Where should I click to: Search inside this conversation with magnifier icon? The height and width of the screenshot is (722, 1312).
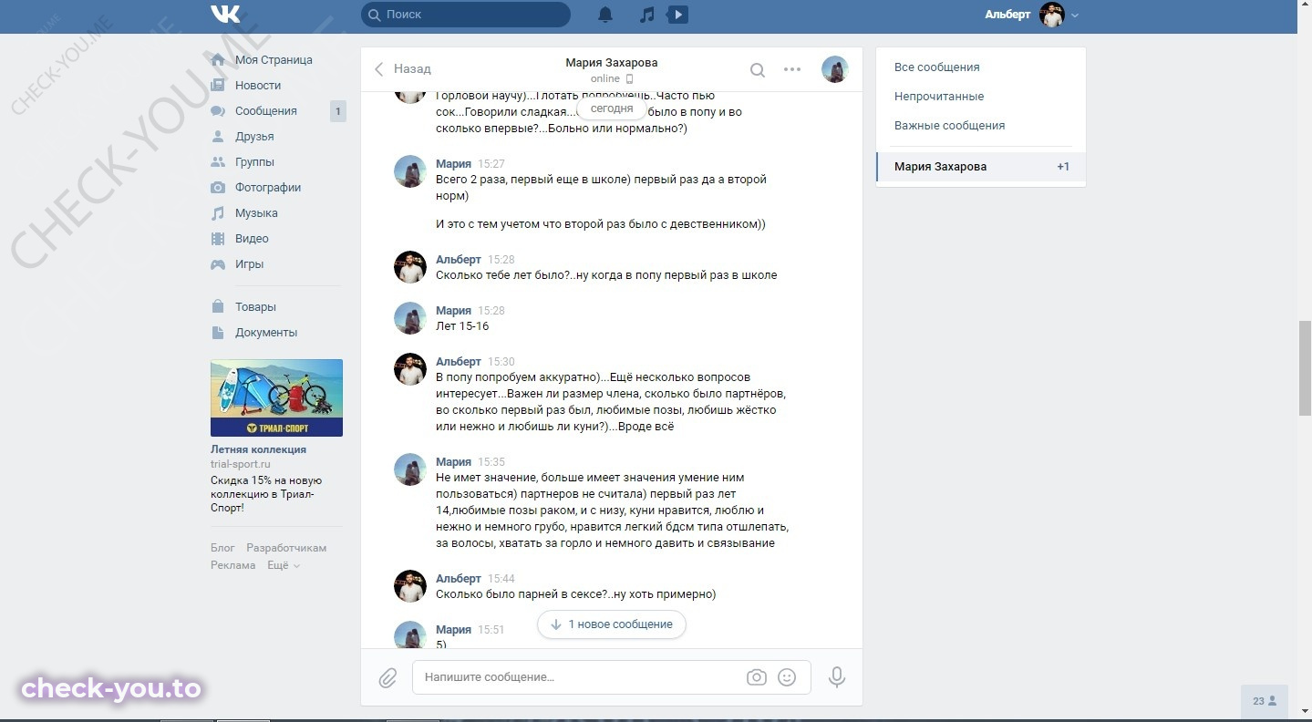point(758,69)
